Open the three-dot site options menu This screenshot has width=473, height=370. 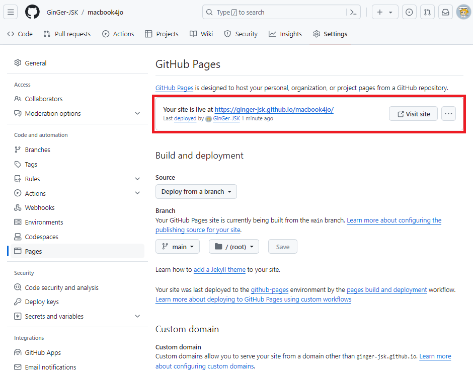click(448, 114)
